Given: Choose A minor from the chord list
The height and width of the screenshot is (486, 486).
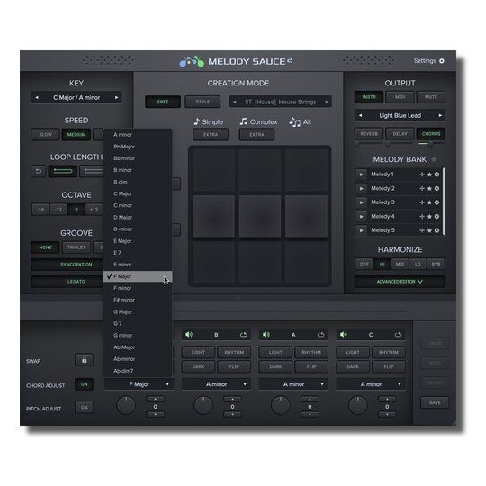Looking at the screenshot, I should coord(138,135).
